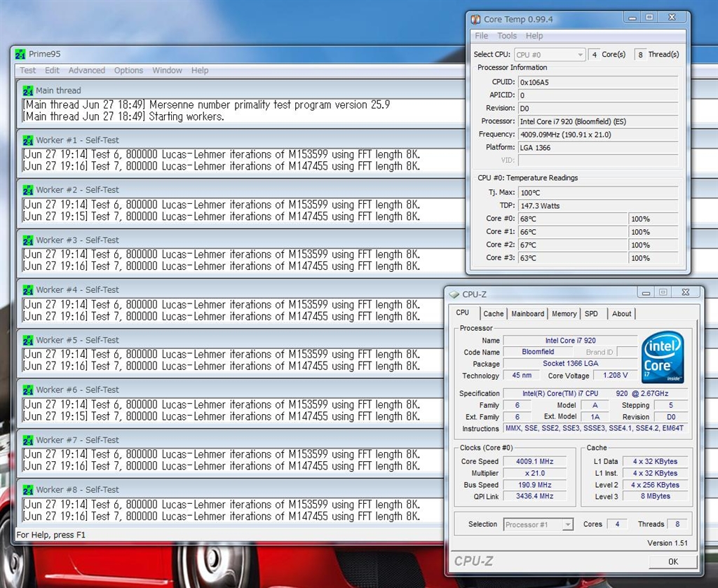This screenshot has width=718, height=588.
Task: Click the Core Speed value 4009.1 MHz
Action: point(535,462)
